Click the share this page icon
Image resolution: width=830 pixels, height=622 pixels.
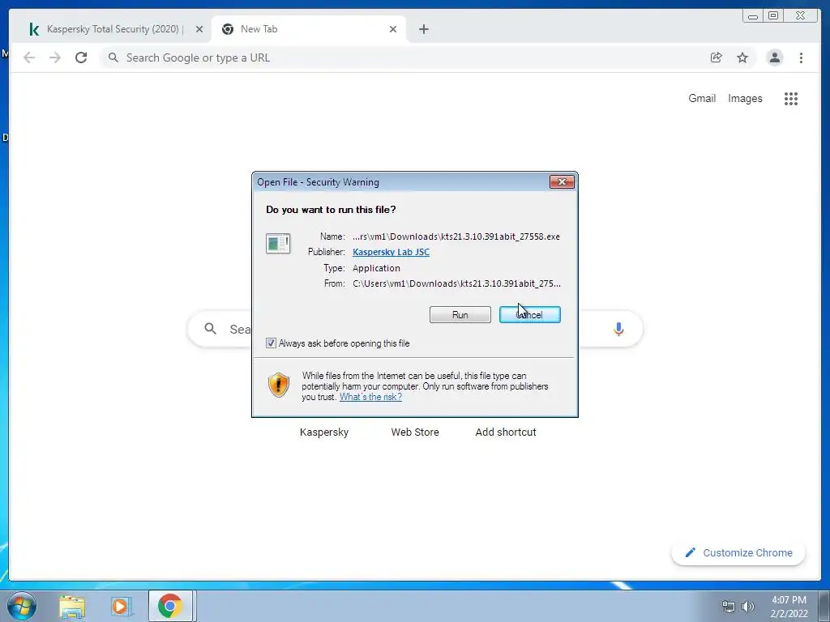click(x=717, y=58)
